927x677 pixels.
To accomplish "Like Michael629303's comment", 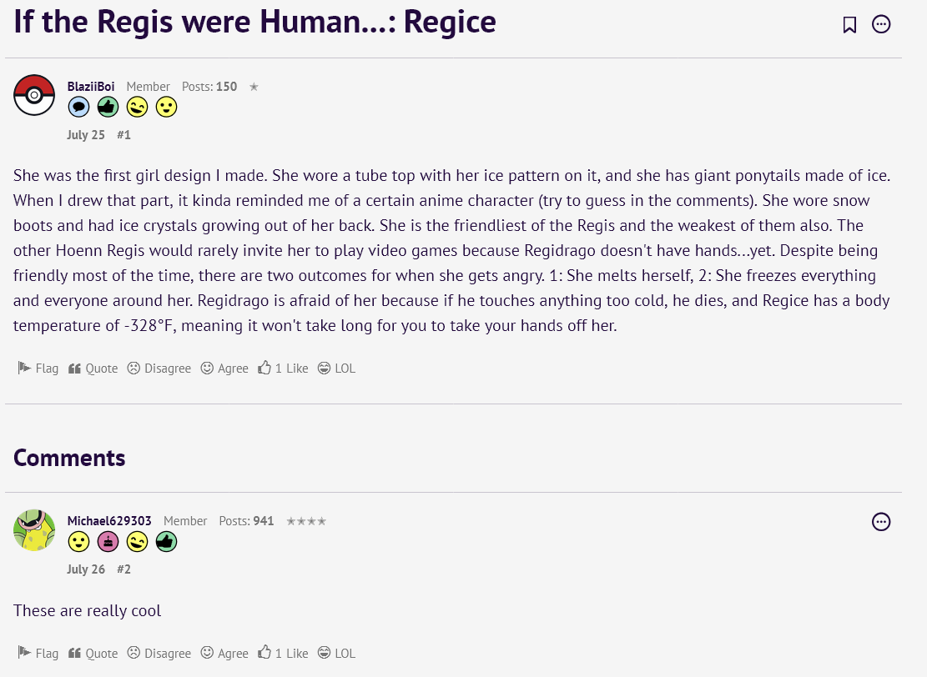I will pyautogui.click(x=283, y=653).
